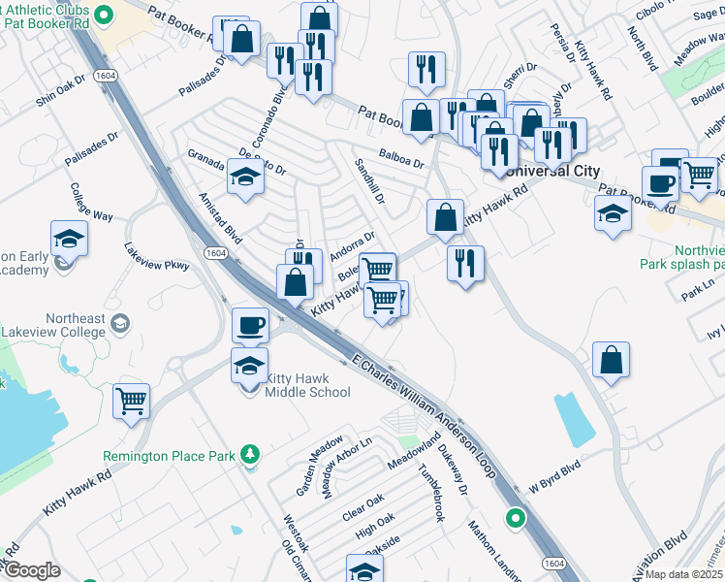Select the green circle marker near Mathom Landing

coord(516,517)
